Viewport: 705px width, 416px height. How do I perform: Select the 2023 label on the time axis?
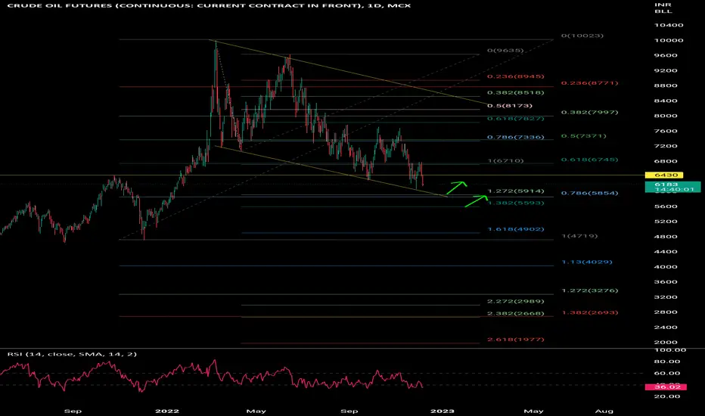click(443, 411)
